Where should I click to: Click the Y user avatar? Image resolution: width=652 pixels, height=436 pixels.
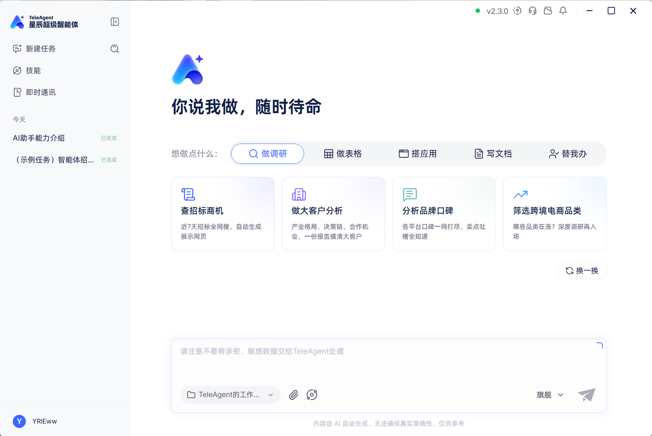[19, 421]
